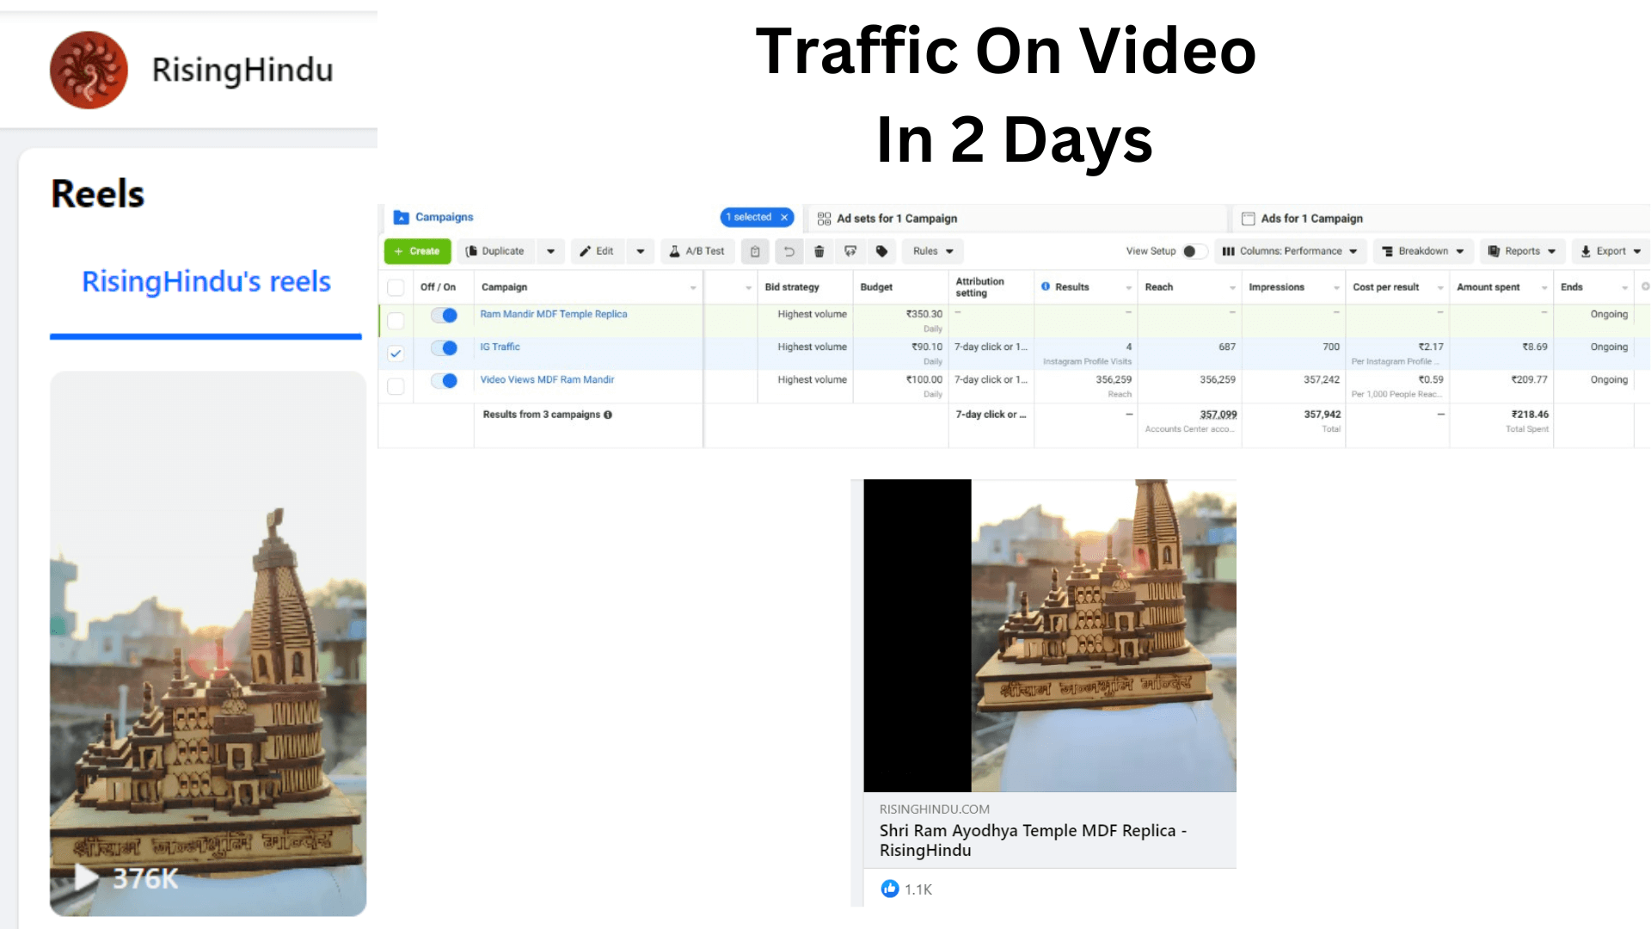Open the Campaigns tab
This screenshot has height=929, width=1651.
pyautogui.click(x=444, y=217)
